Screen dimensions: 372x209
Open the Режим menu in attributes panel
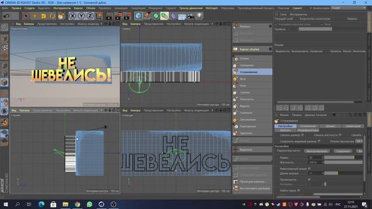coord(284,115)
